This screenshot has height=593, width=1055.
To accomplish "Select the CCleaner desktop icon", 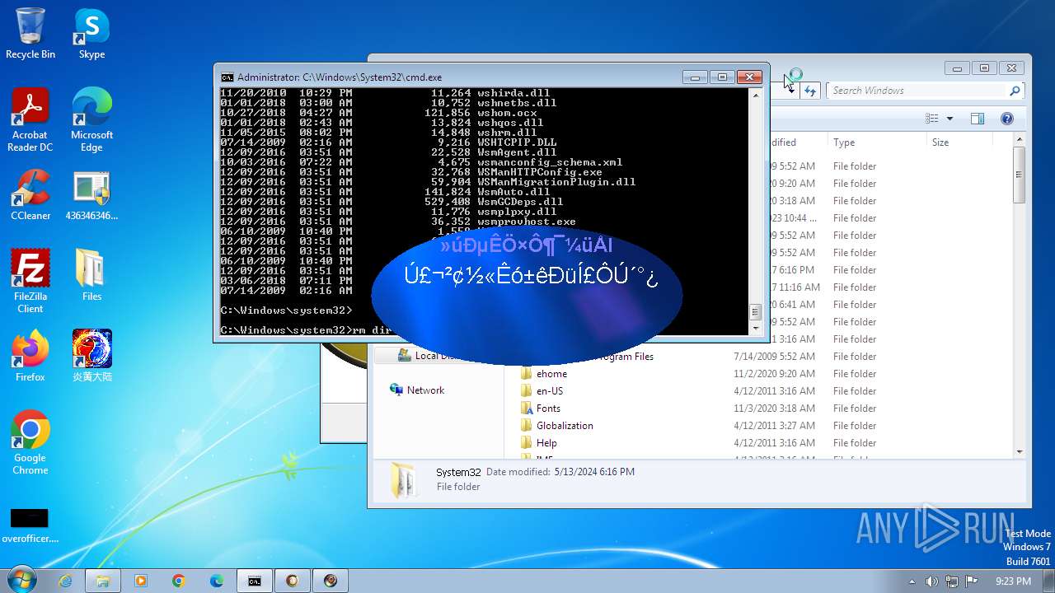I will [x=30, y=196].
